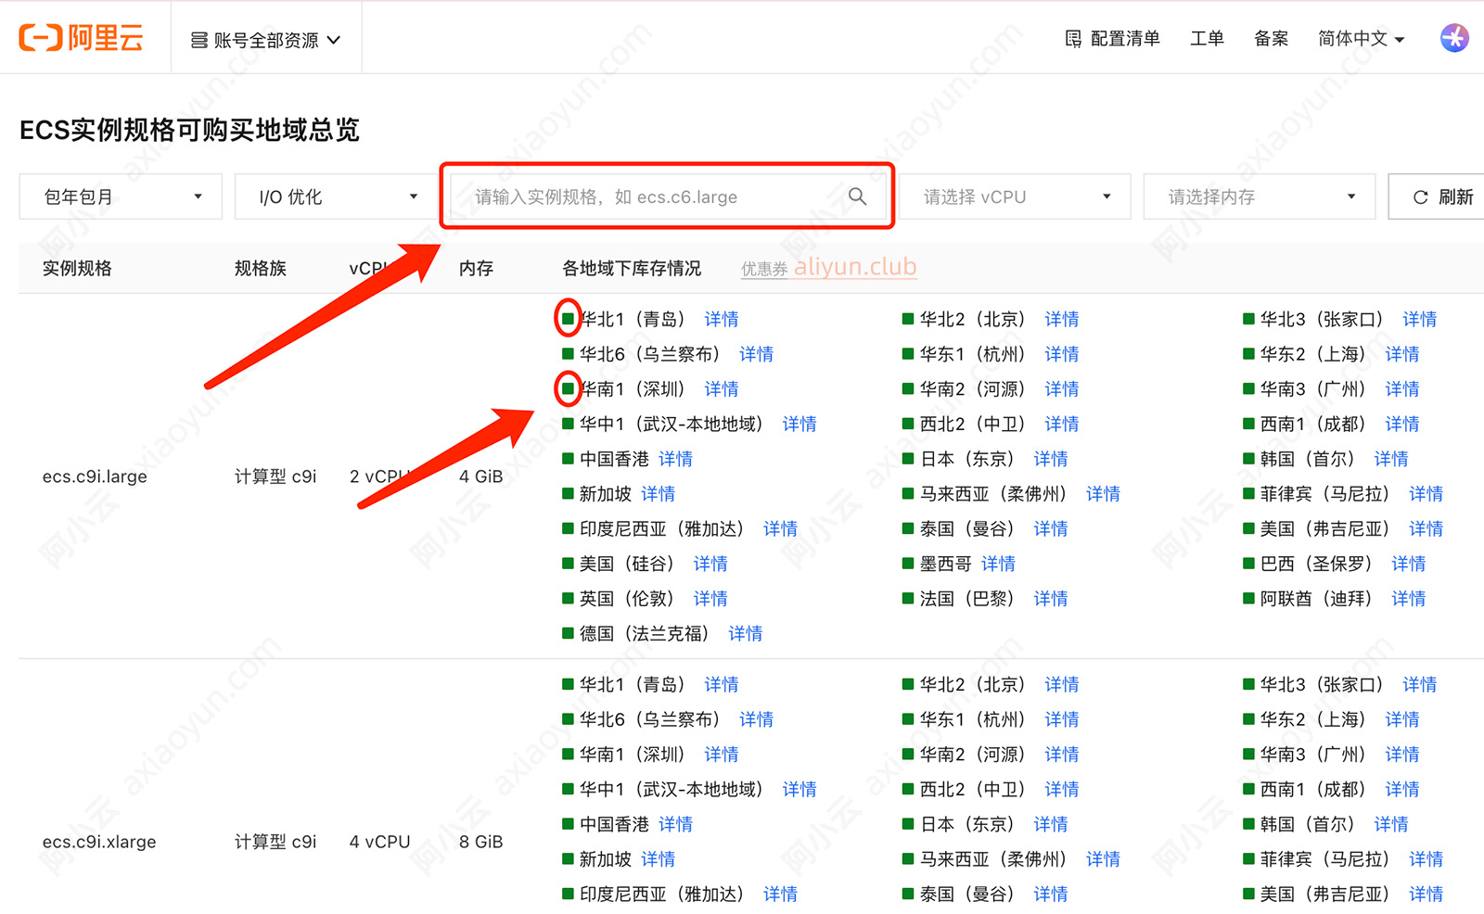Image resolution: width=1484 pixels, height=914 pixels.
Task: Click the 各地域下库存情况 column header
Action: (632, 268)
